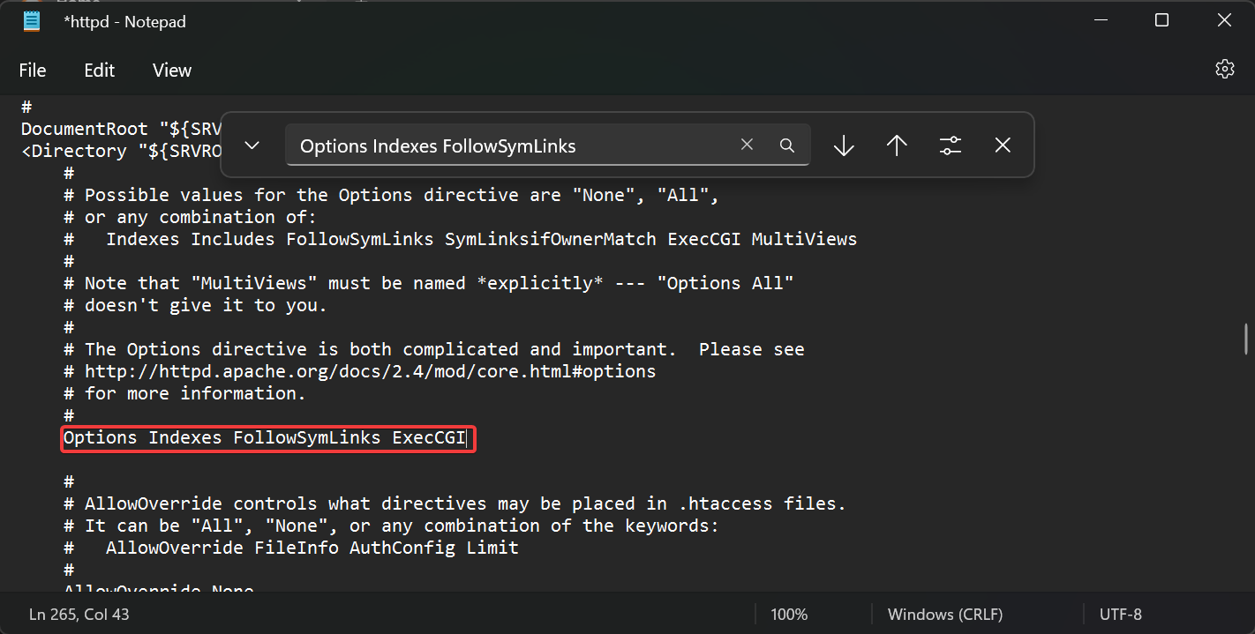The width and height of the screenshot is (1255, 634).
Task: Open the line ending selector Windows (CRLF)
Action: pos(944,614)
